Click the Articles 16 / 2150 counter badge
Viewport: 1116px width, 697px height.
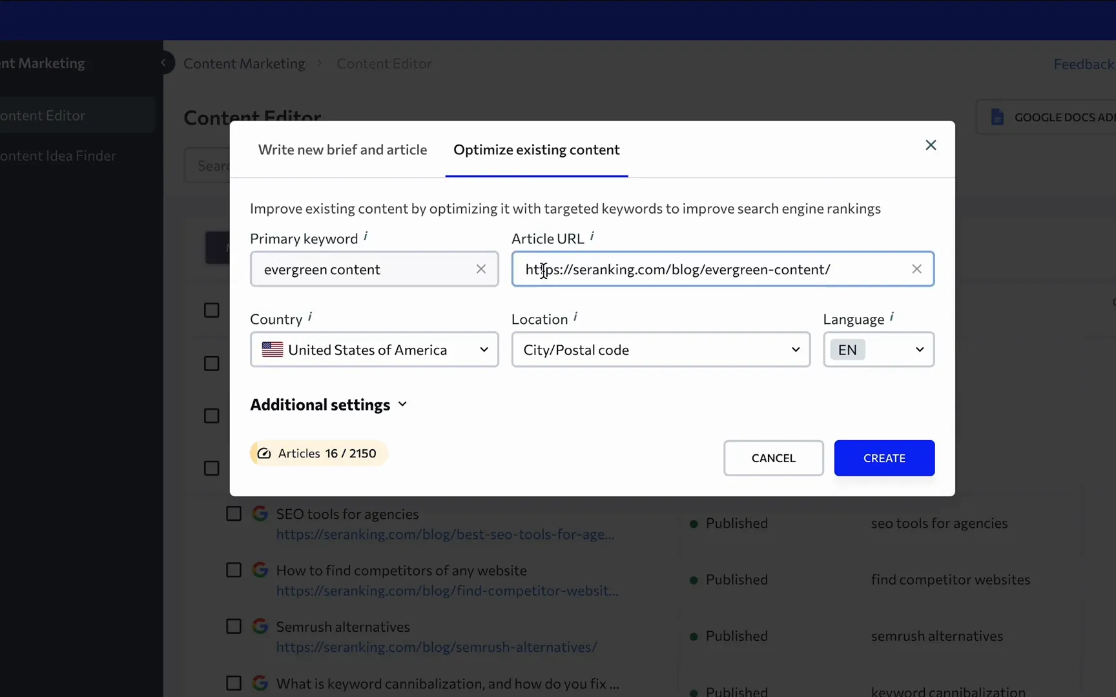pyautogui.click(x=317, y=453)
